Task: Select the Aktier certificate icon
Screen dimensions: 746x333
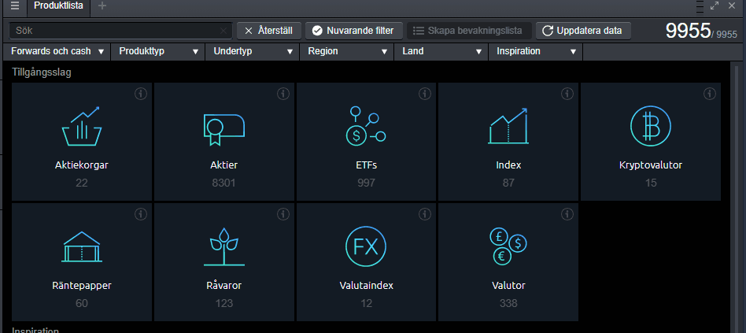Action: tap(223, 129)
